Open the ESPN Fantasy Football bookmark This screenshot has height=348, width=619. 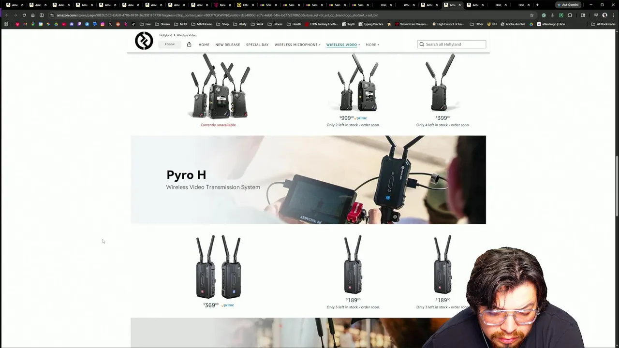click(x=321, y=24)
